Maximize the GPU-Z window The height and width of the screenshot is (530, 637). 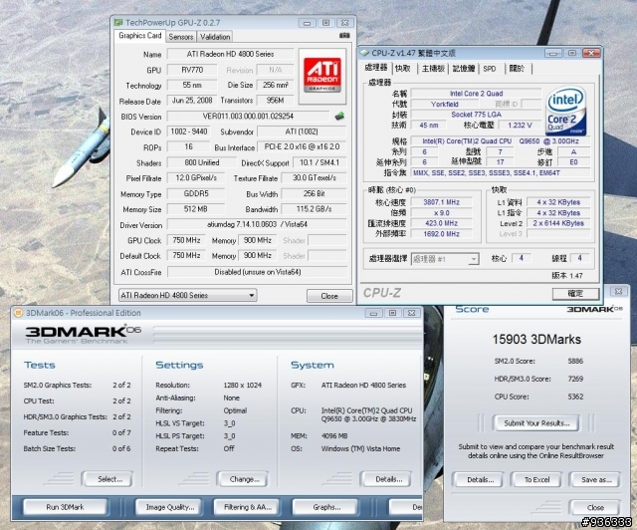325,23
